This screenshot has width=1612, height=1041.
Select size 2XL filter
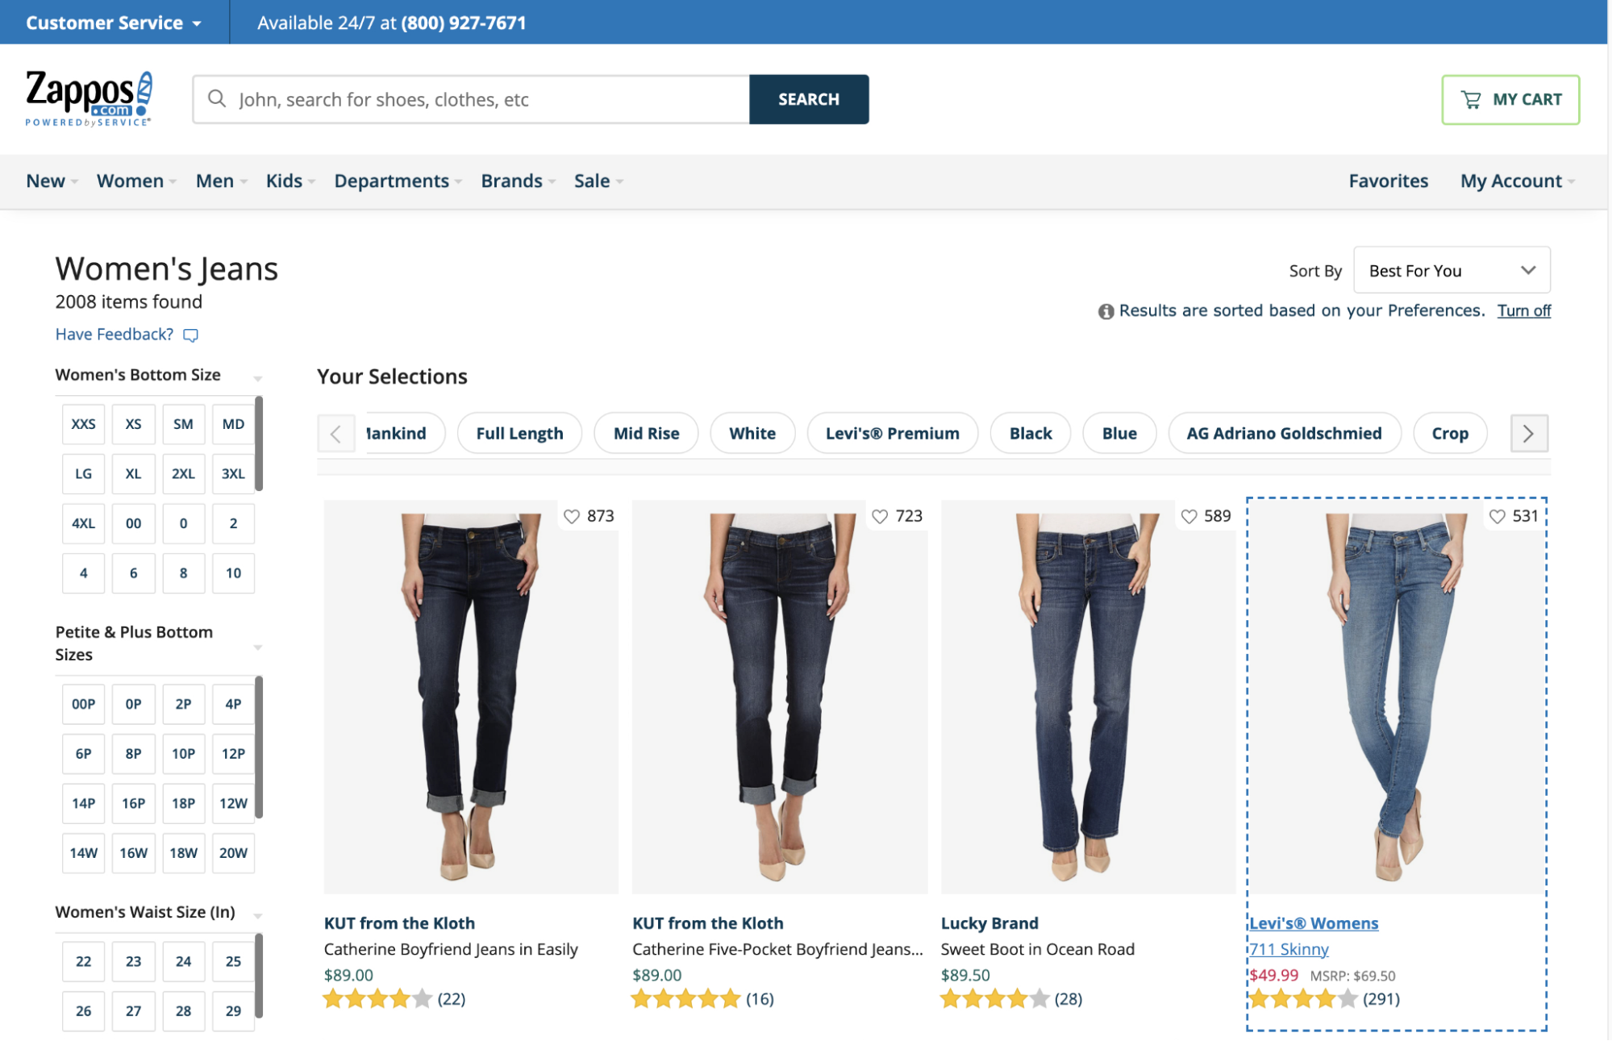(x=183, y=474)
